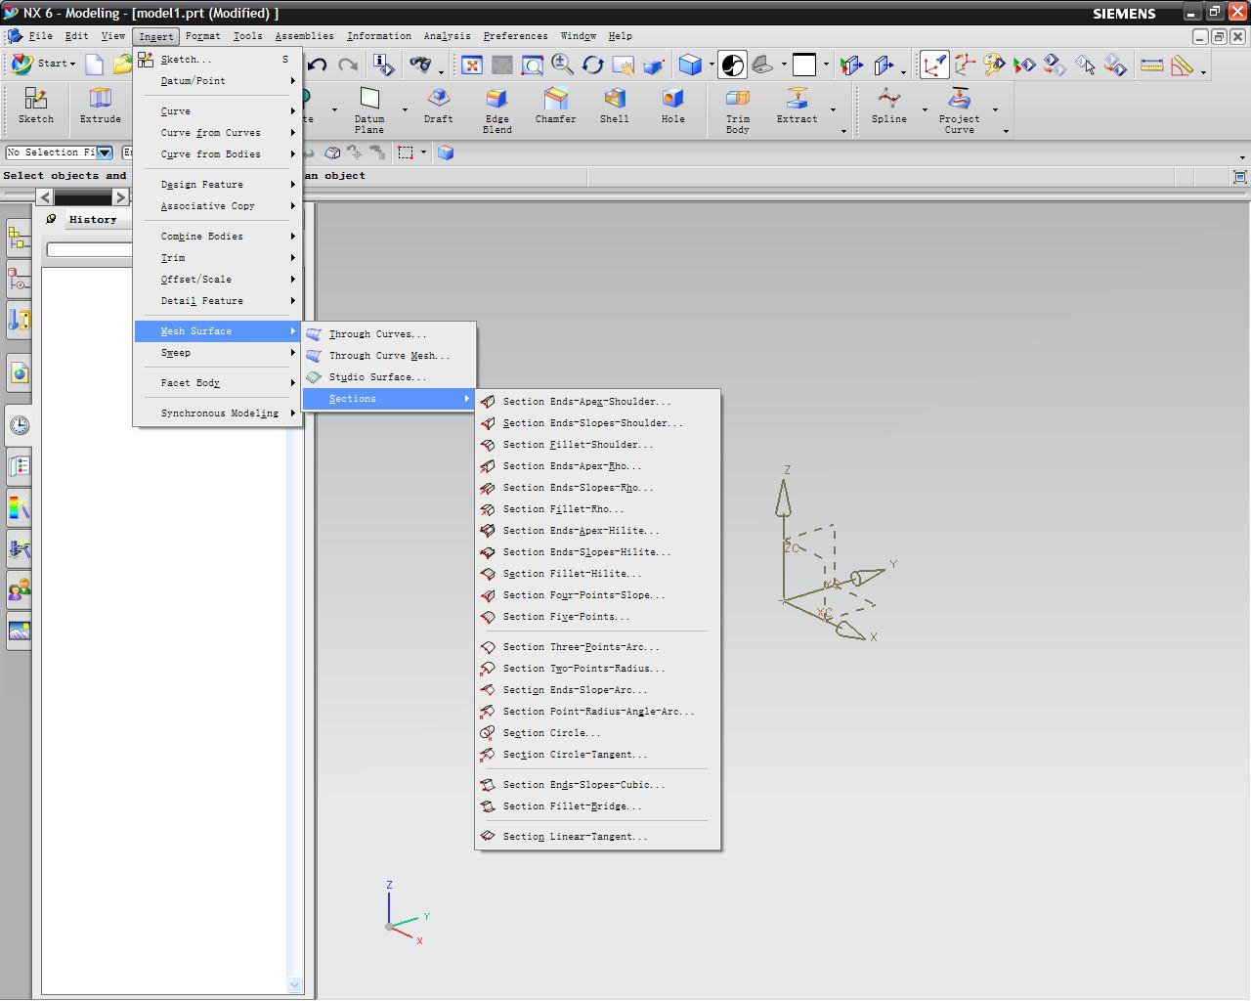Open the Sweep submenu
Screen dimensions: 1251x1001
pyautogui.click(x=217, y=353)
